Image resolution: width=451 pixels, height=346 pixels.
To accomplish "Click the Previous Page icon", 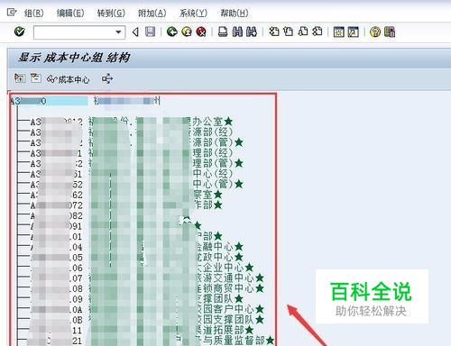I will (x=289, y=32).
